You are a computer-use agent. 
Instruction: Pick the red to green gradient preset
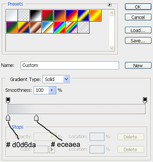coord(47,16)
